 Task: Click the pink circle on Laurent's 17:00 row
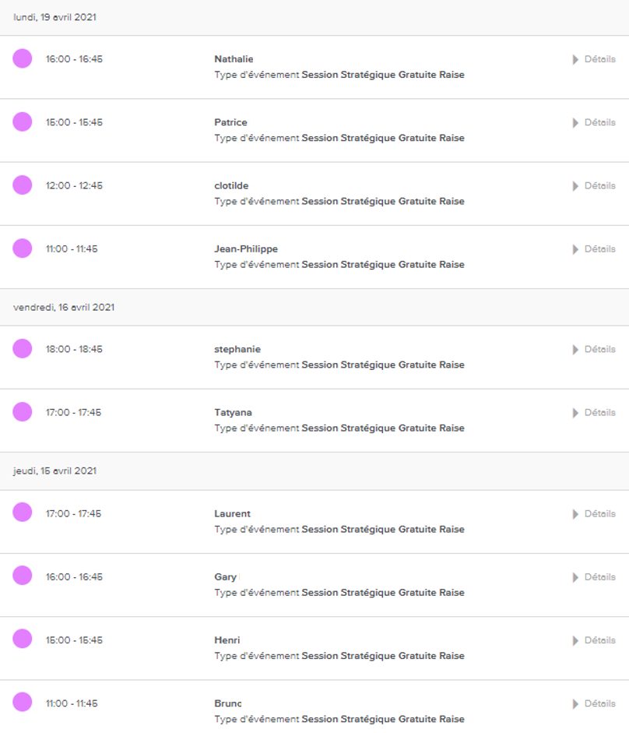coord(22,512)
